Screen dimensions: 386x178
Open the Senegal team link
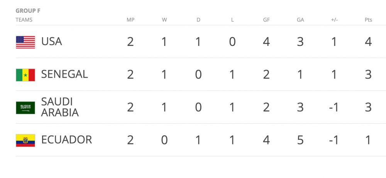point(64,74)
